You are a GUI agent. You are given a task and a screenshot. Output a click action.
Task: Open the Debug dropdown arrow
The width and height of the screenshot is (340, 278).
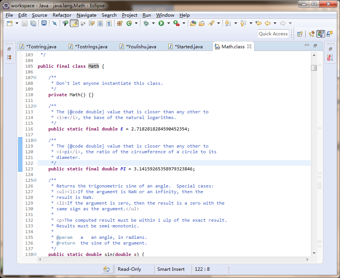153,23
